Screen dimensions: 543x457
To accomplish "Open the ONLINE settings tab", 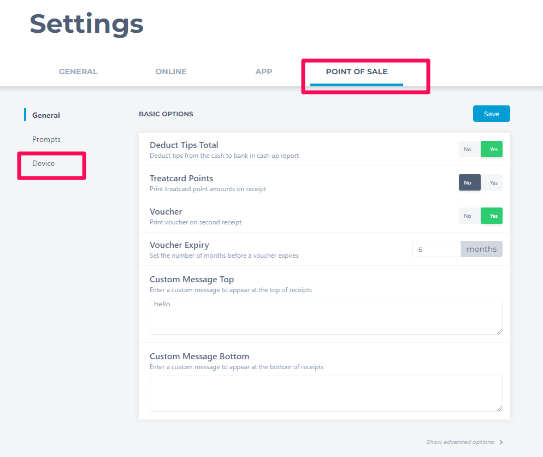I will [171, 72].
